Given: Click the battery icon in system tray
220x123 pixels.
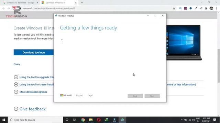Looking at the screenshot, I should (186, 120).
